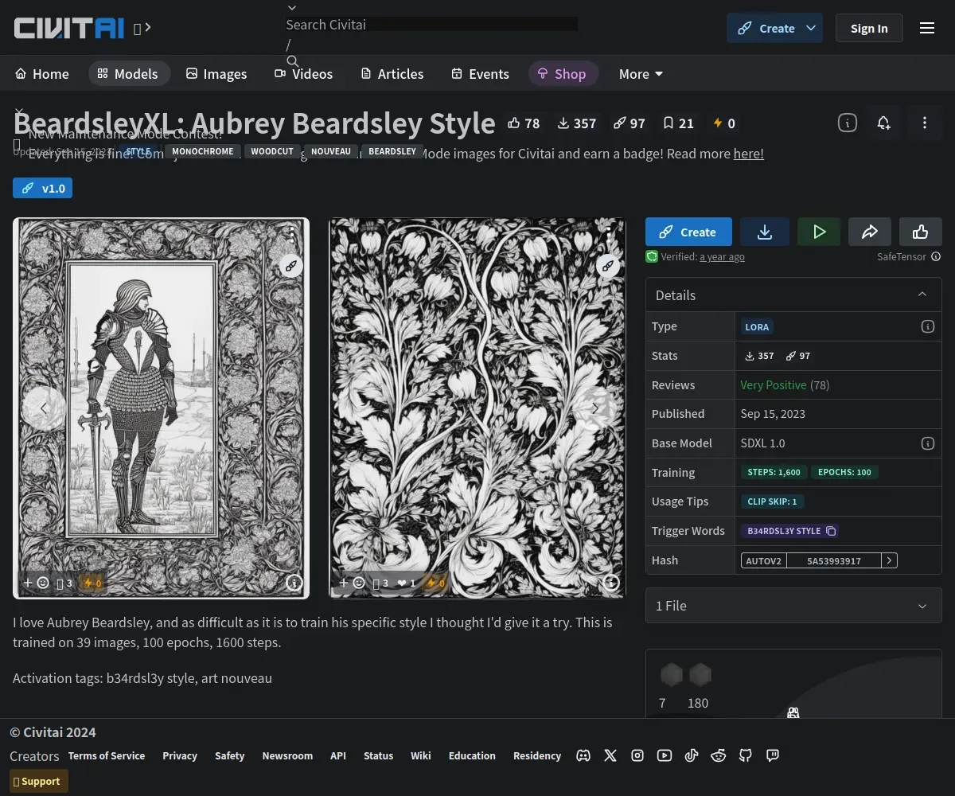Follow the 'here!' contest link
This screenshot has width=955, height=796.
(x=748, y=154)
